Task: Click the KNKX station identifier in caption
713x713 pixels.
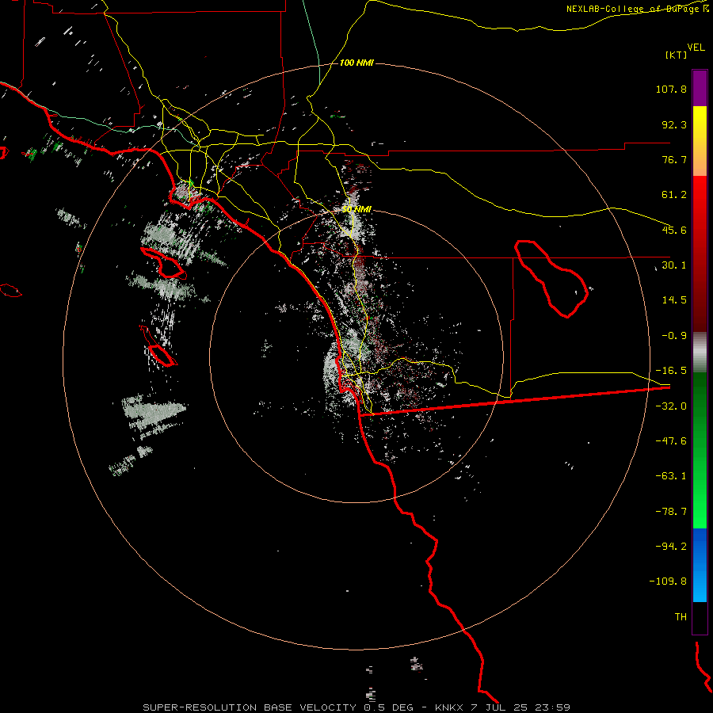Action: tap(450, 707)
